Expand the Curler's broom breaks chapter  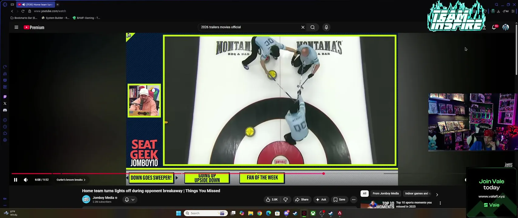pos(71,180)
